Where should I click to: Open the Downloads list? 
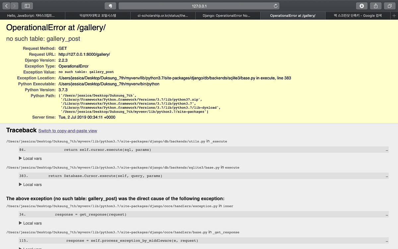click(x=362, y=6)
